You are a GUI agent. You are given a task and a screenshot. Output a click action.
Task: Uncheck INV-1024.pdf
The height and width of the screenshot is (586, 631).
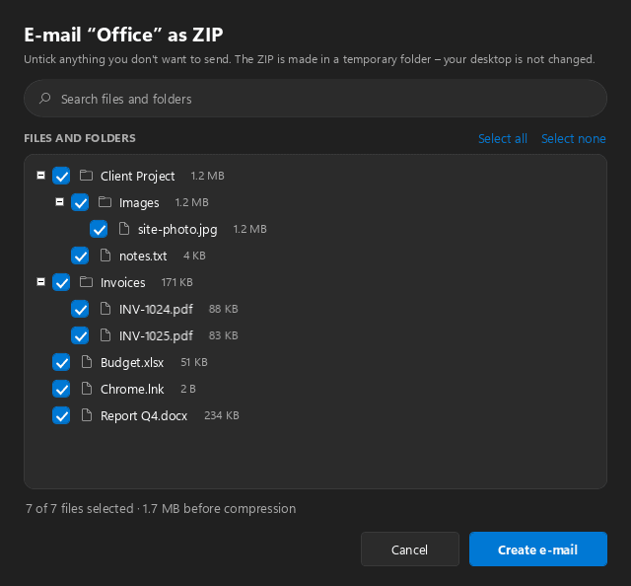[x=80, y=309]
